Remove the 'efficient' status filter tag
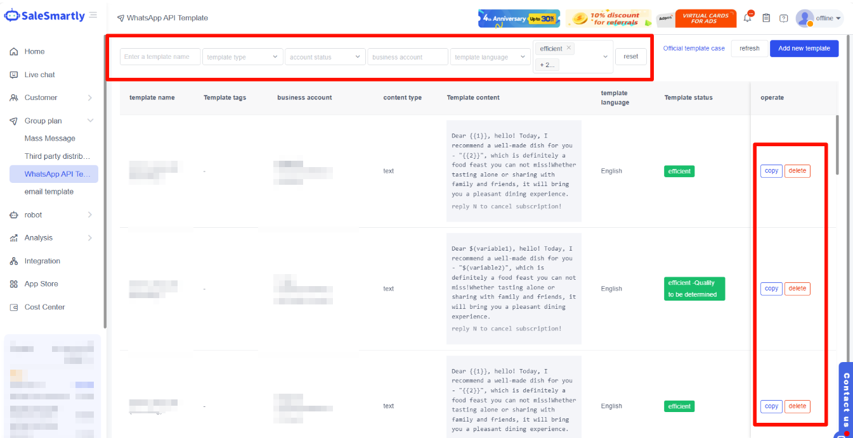Screen dimensions: 853x438 point(569,48)
